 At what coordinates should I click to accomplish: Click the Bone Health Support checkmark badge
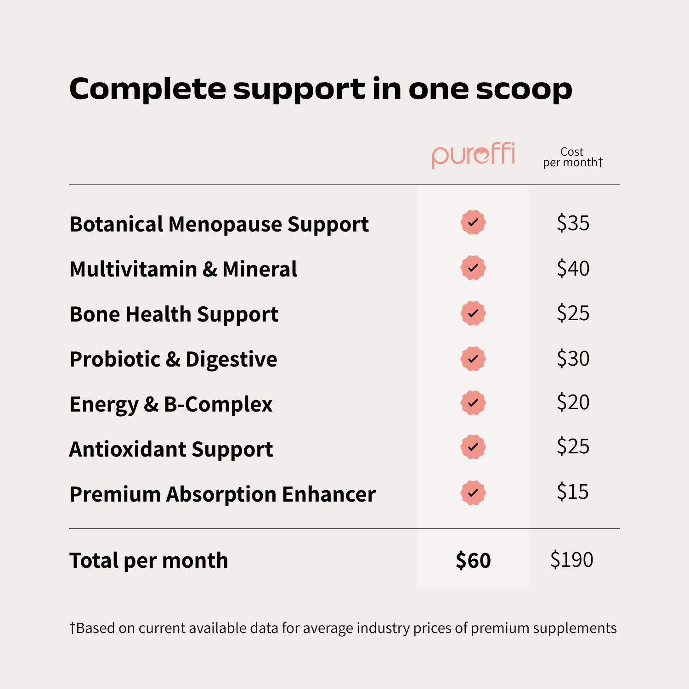[x=473, y=313]
